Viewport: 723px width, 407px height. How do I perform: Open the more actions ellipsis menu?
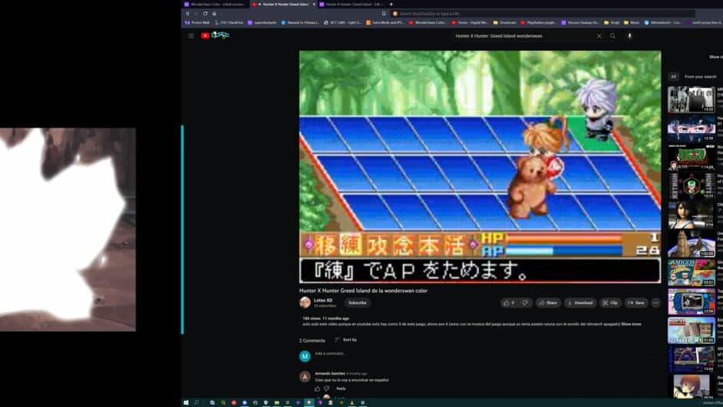click(655, 302)
